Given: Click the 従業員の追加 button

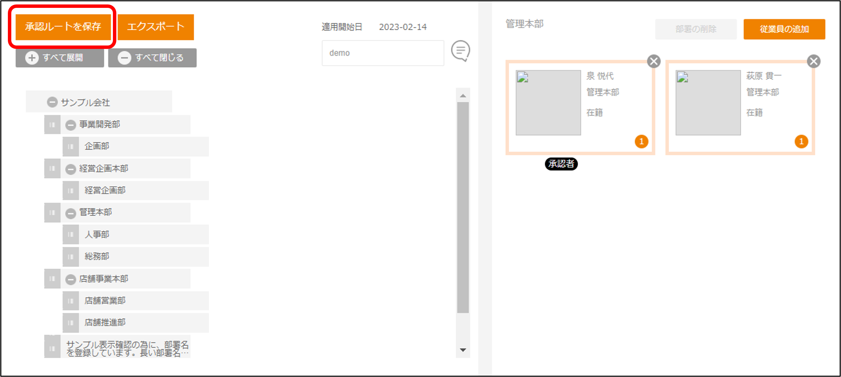Looking at the screenshot, I should [x=784, y=29].
